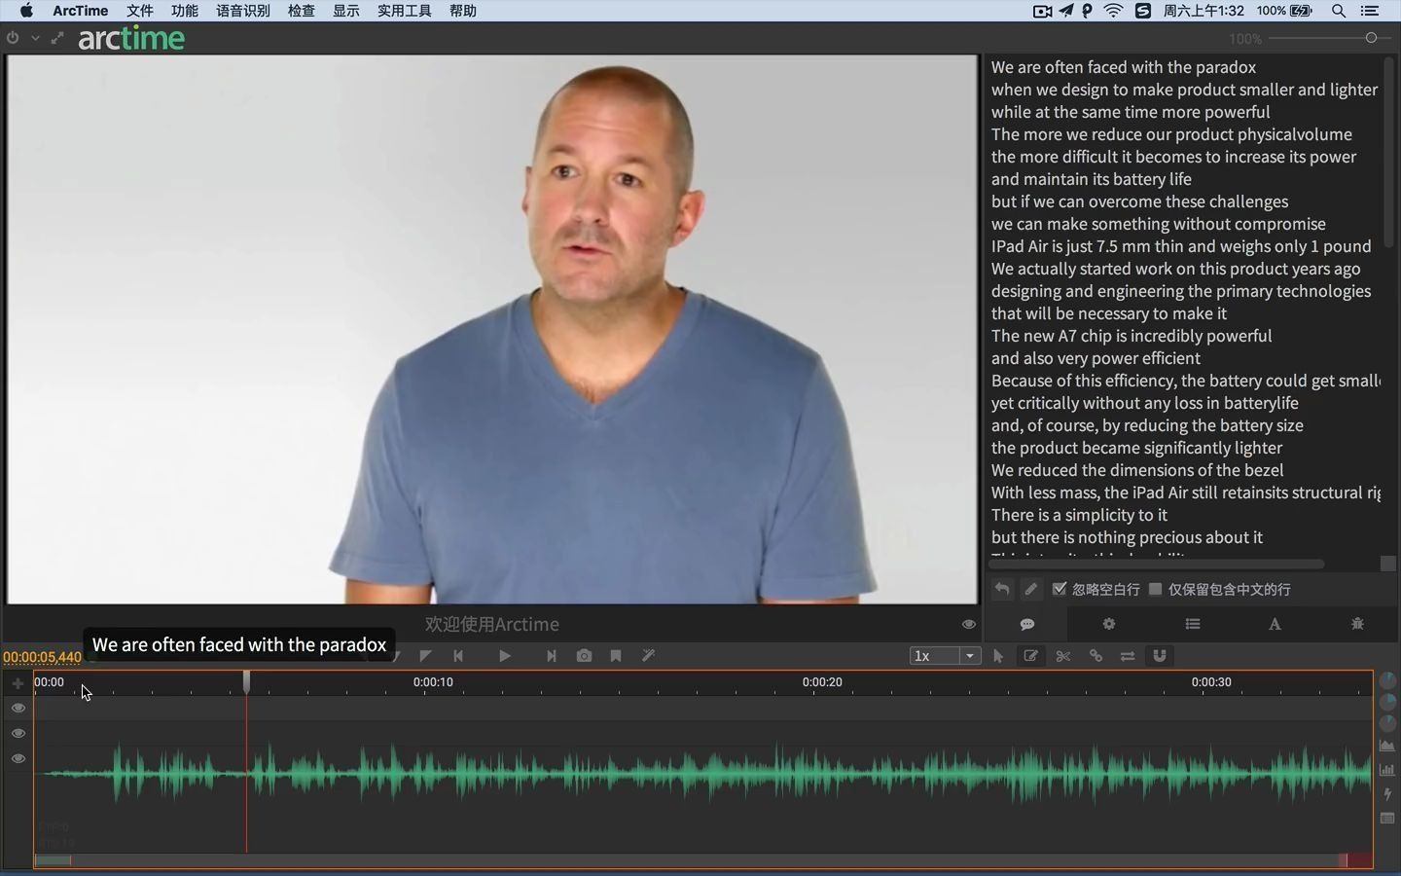Toggle visibility of the second timeline track

tap(18, 733)
